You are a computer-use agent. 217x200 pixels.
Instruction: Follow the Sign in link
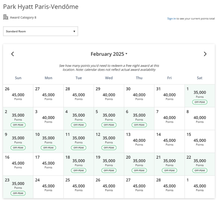[172, 18]
